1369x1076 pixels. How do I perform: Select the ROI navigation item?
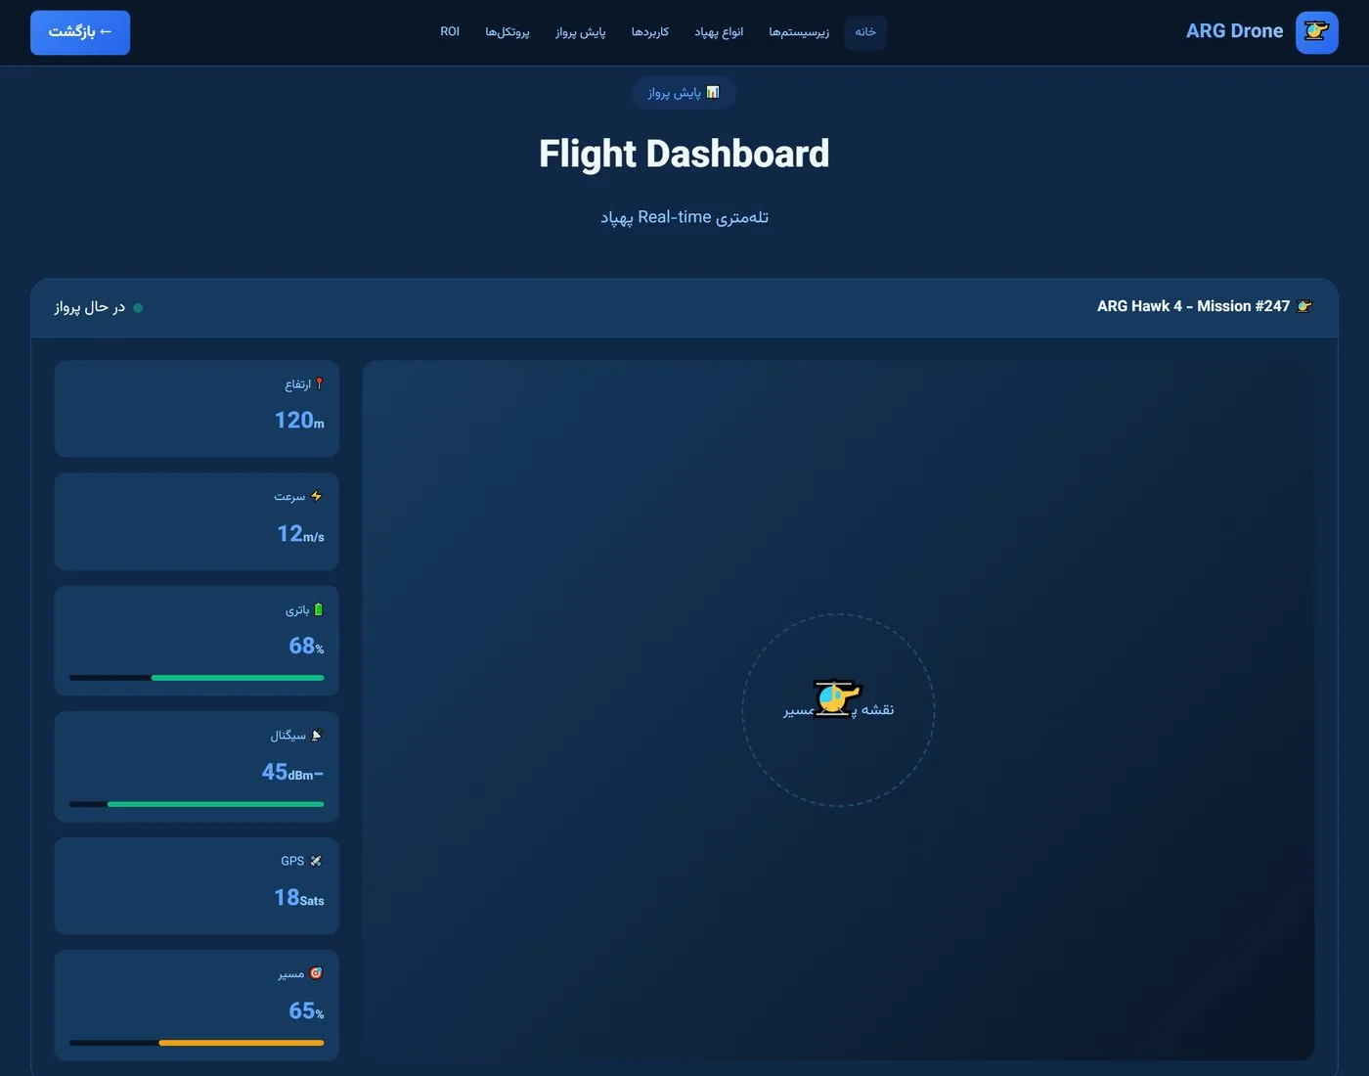(x=450, y=32)
